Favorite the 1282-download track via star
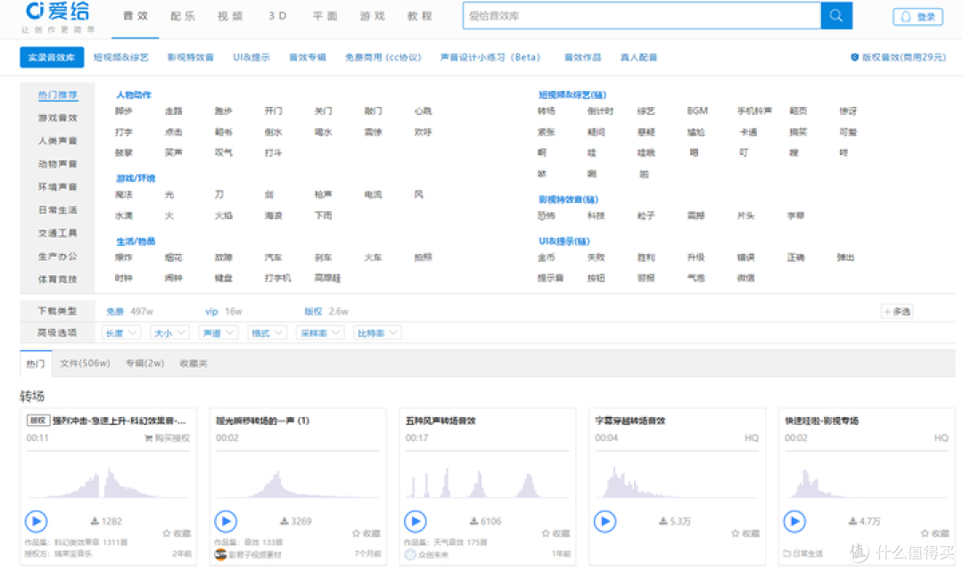 (x=167, y=534)
